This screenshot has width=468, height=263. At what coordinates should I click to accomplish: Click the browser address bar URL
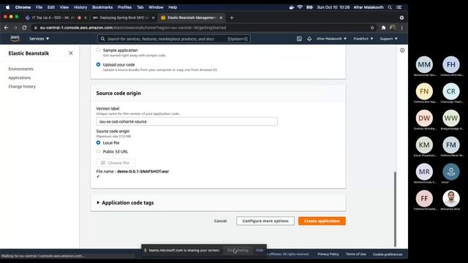point(133,28)
